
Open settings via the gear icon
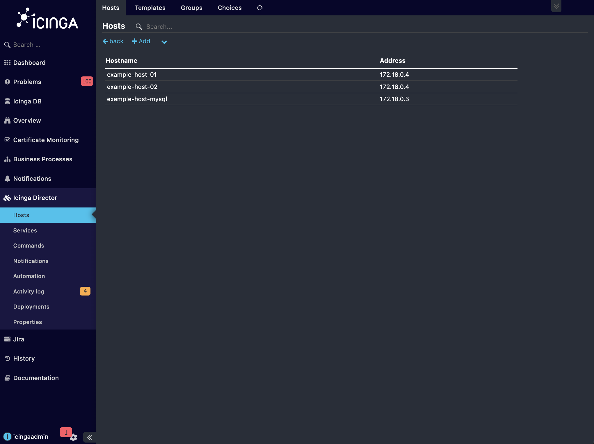pyautogui.click(x=74, y=437)
